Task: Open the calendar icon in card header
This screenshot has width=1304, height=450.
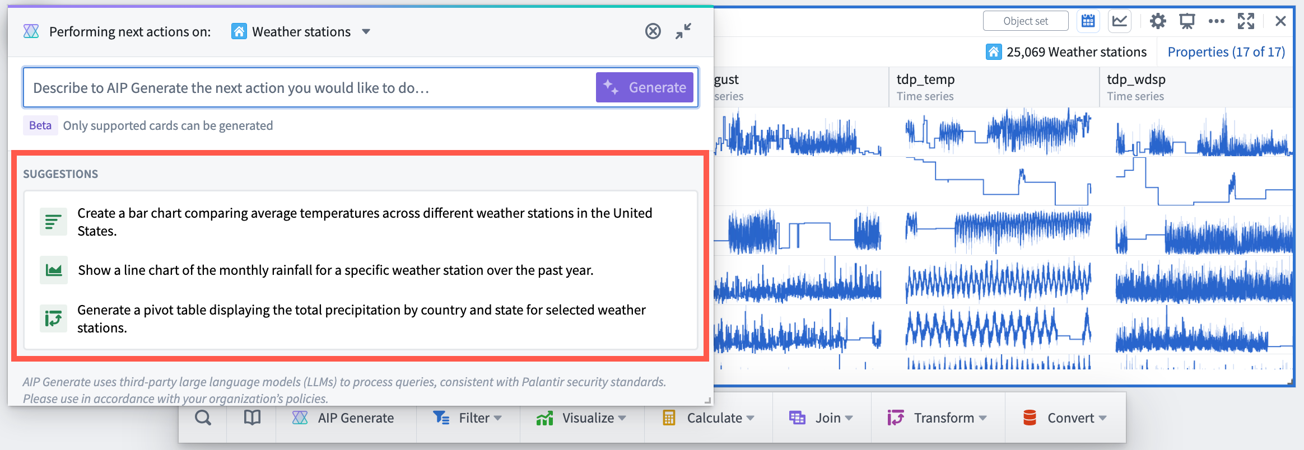Action: [x=1088, y=21]
